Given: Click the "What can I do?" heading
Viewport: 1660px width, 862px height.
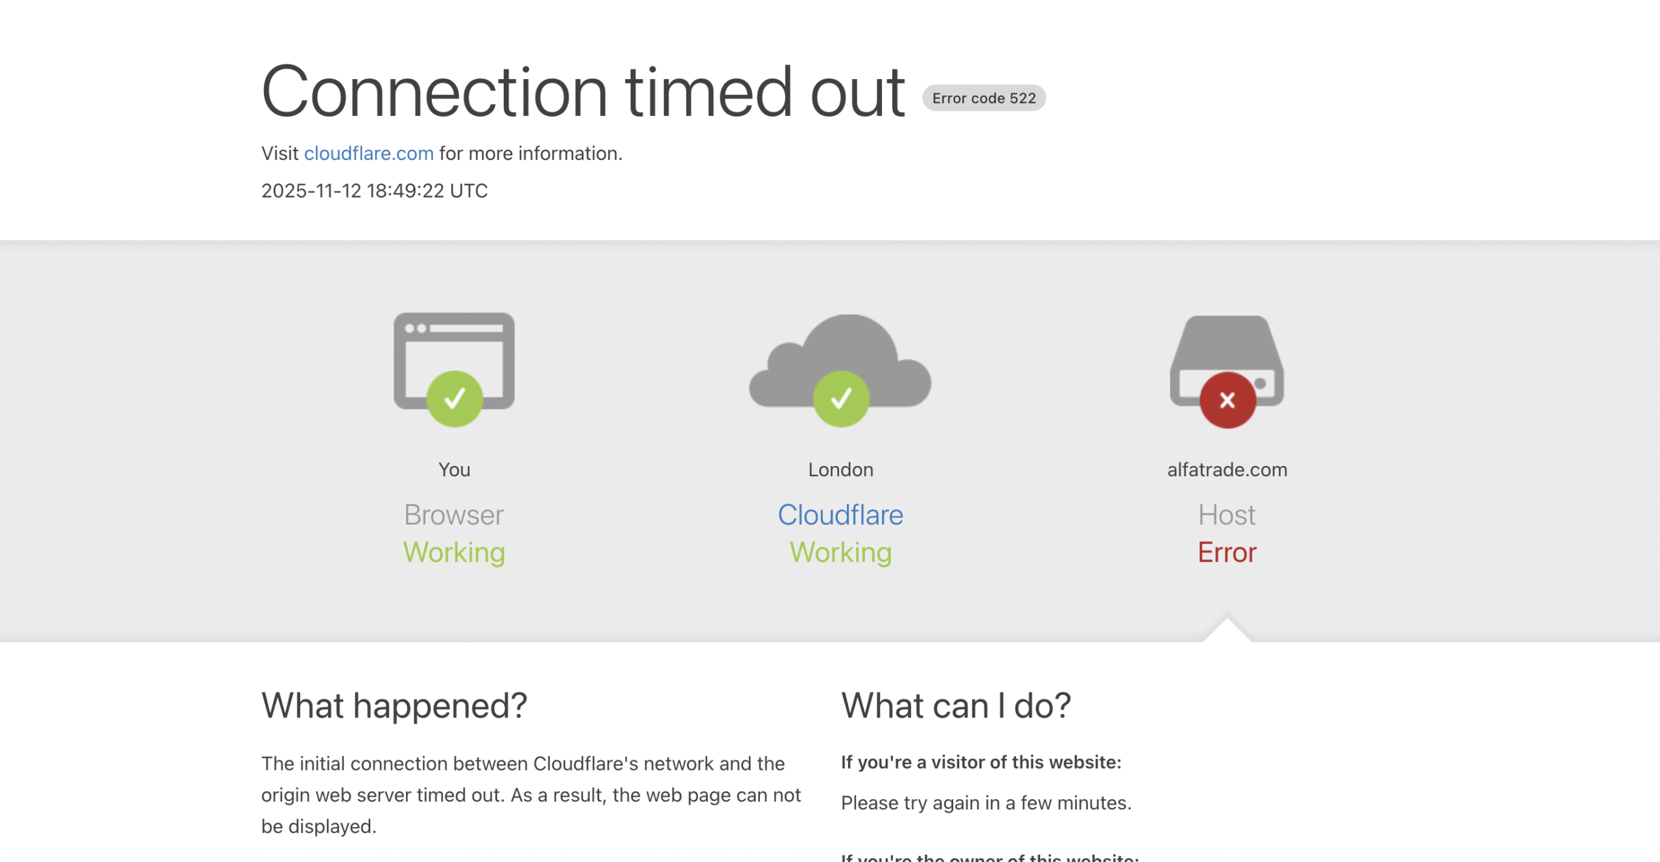Looking at the screenshot, I should point(956,706).
